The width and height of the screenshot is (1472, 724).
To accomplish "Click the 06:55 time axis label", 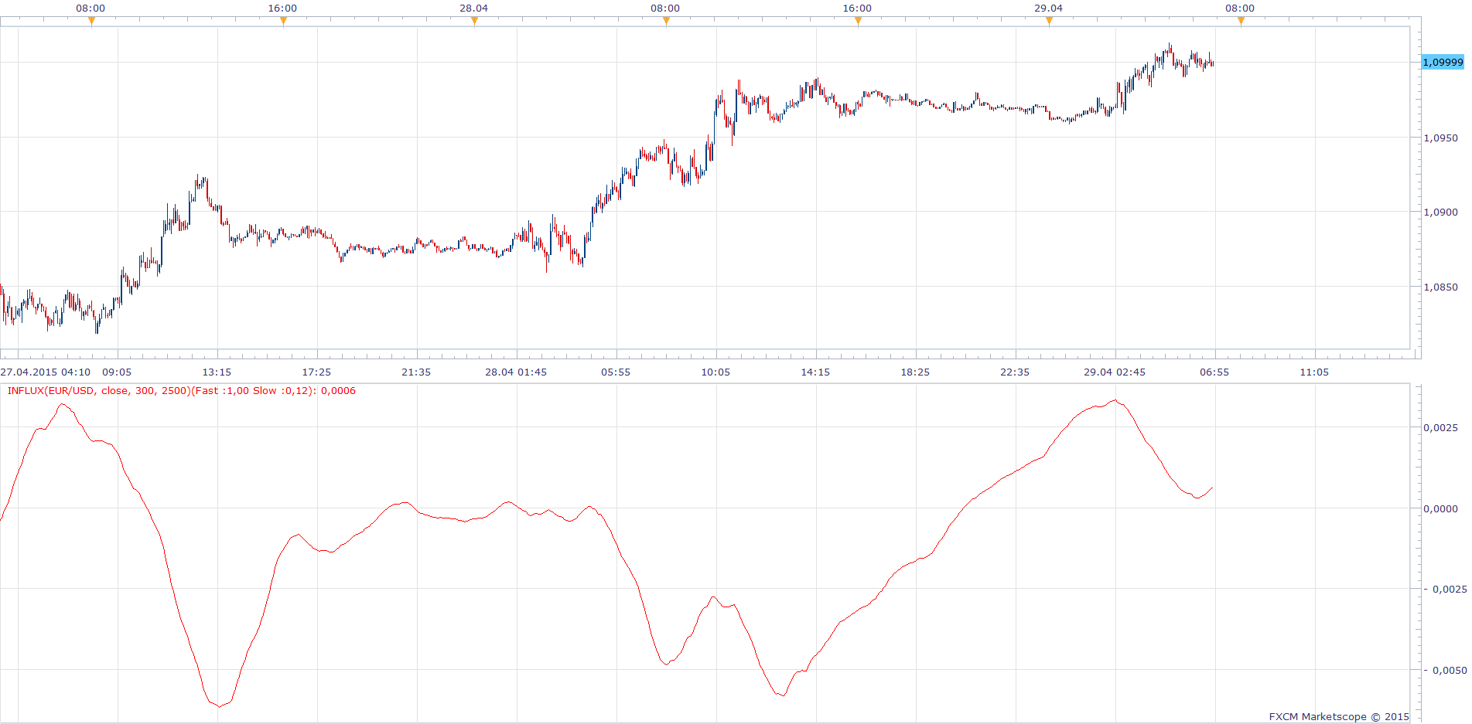I will pyautogui.click(x=1214, y=372).
